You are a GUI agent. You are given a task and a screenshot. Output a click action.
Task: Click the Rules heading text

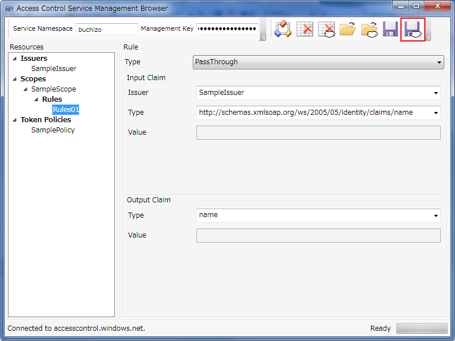click(52, 99)
